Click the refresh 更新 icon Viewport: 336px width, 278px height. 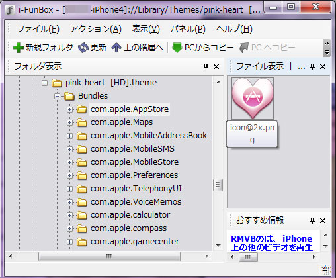point(83,48)
